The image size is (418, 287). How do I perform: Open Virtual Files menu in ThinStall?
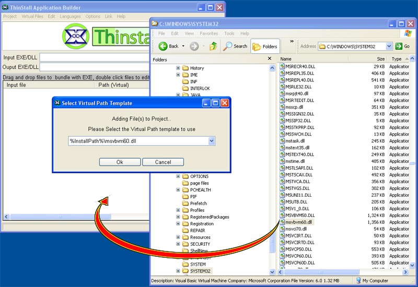click(32, 17)
